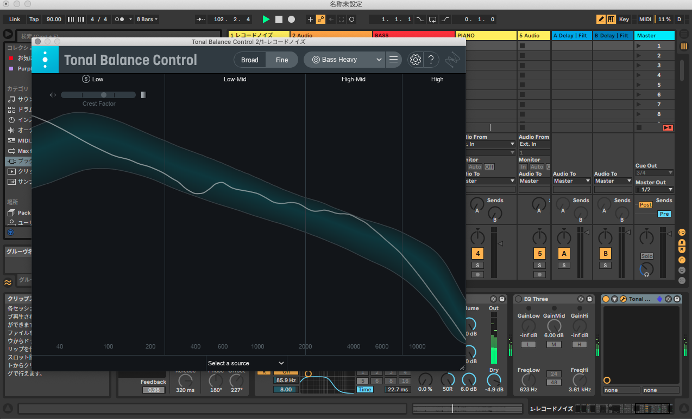Adjust the Crest Factor slider
Screen dimensions: 692x419
[98, 95]
